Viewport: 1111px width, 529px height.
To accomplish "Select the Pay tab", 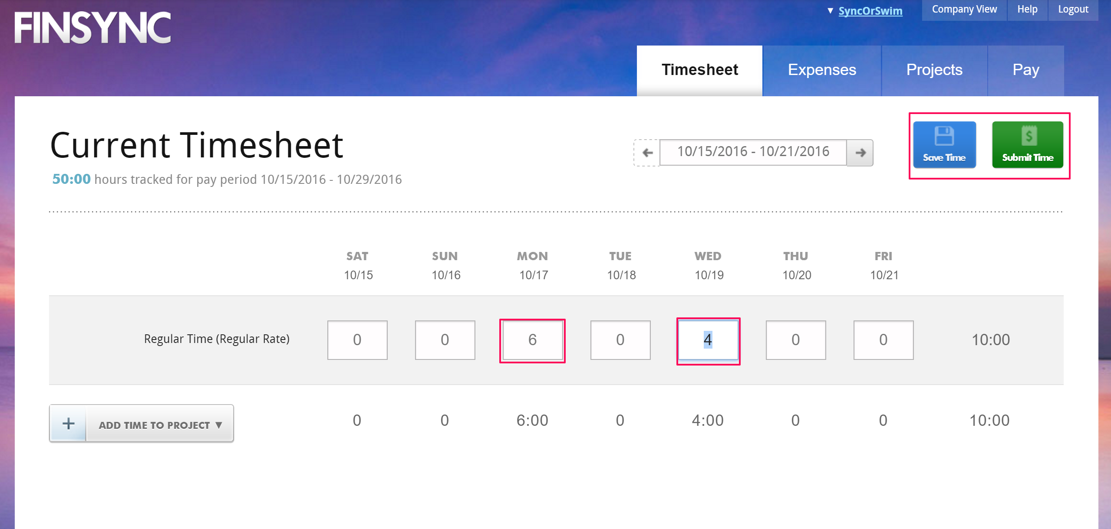I will [1026, 70].
